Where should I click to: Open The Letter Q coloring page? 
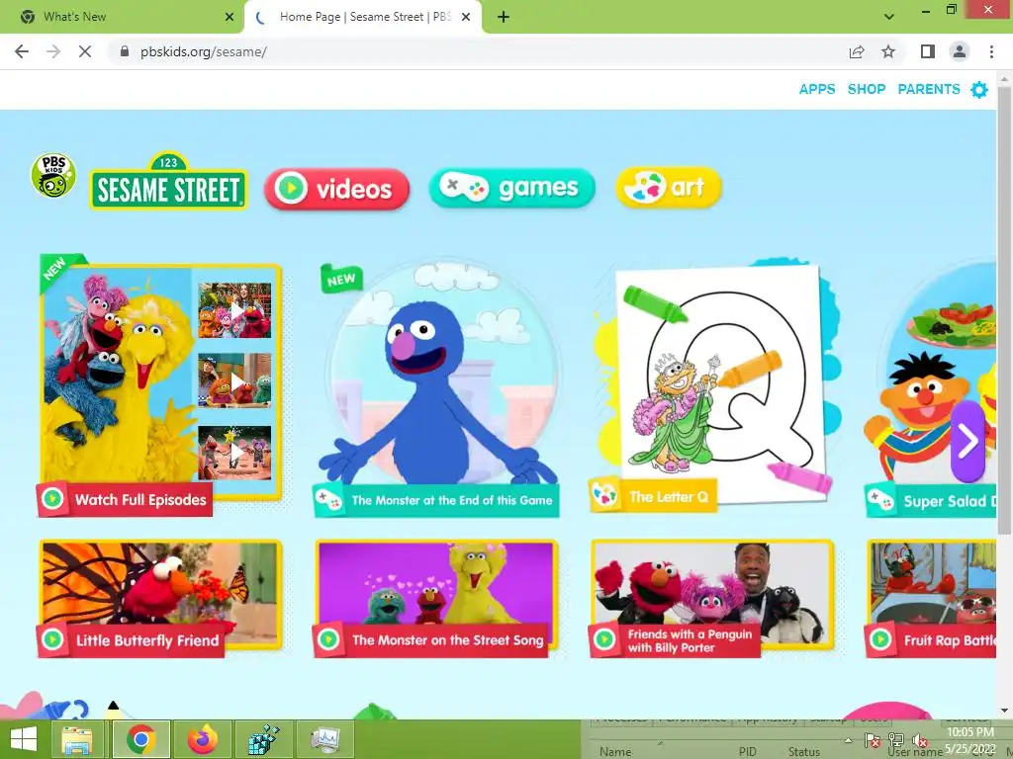(x=714, y=384)
